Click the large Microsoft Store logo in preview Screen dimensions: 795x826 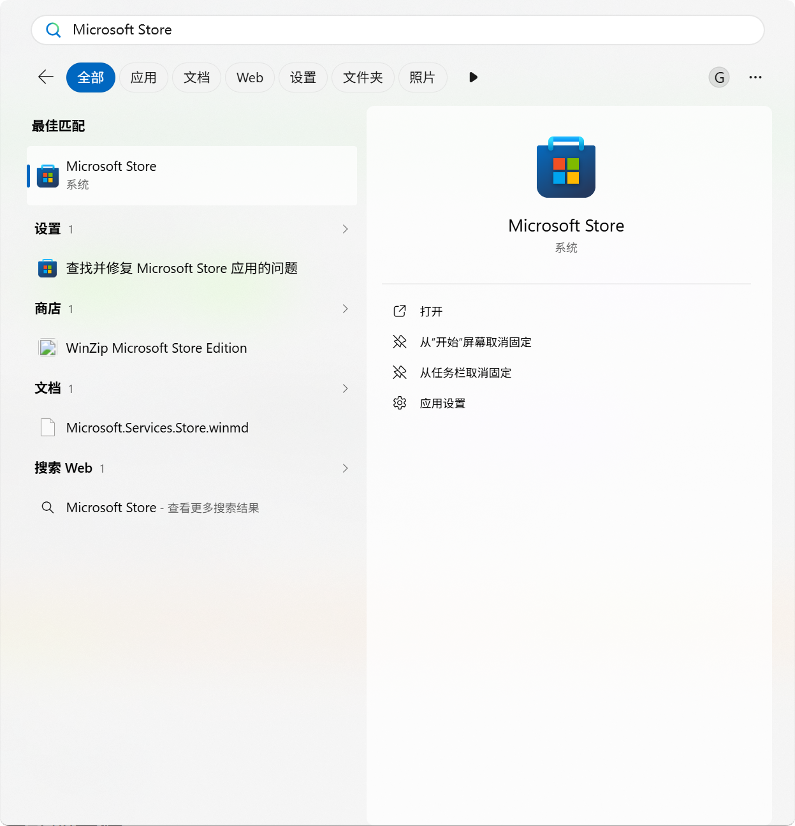point(566,167)
